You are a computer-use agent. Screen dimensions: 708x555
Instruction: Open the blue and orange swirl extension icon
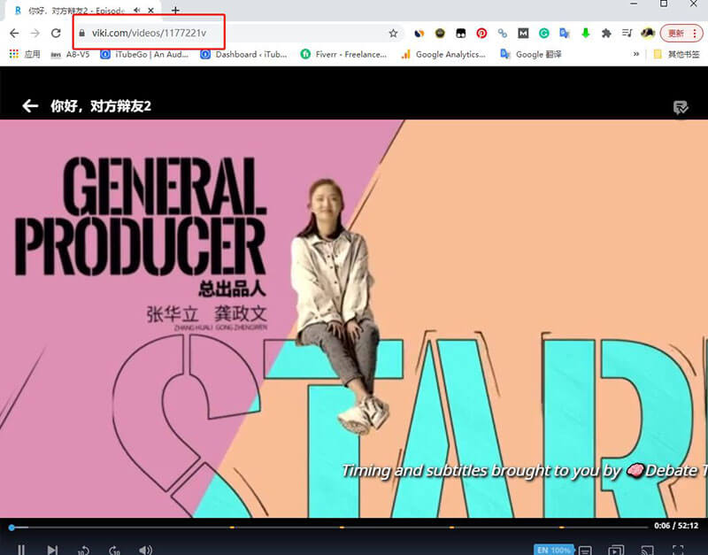point(419,33)
